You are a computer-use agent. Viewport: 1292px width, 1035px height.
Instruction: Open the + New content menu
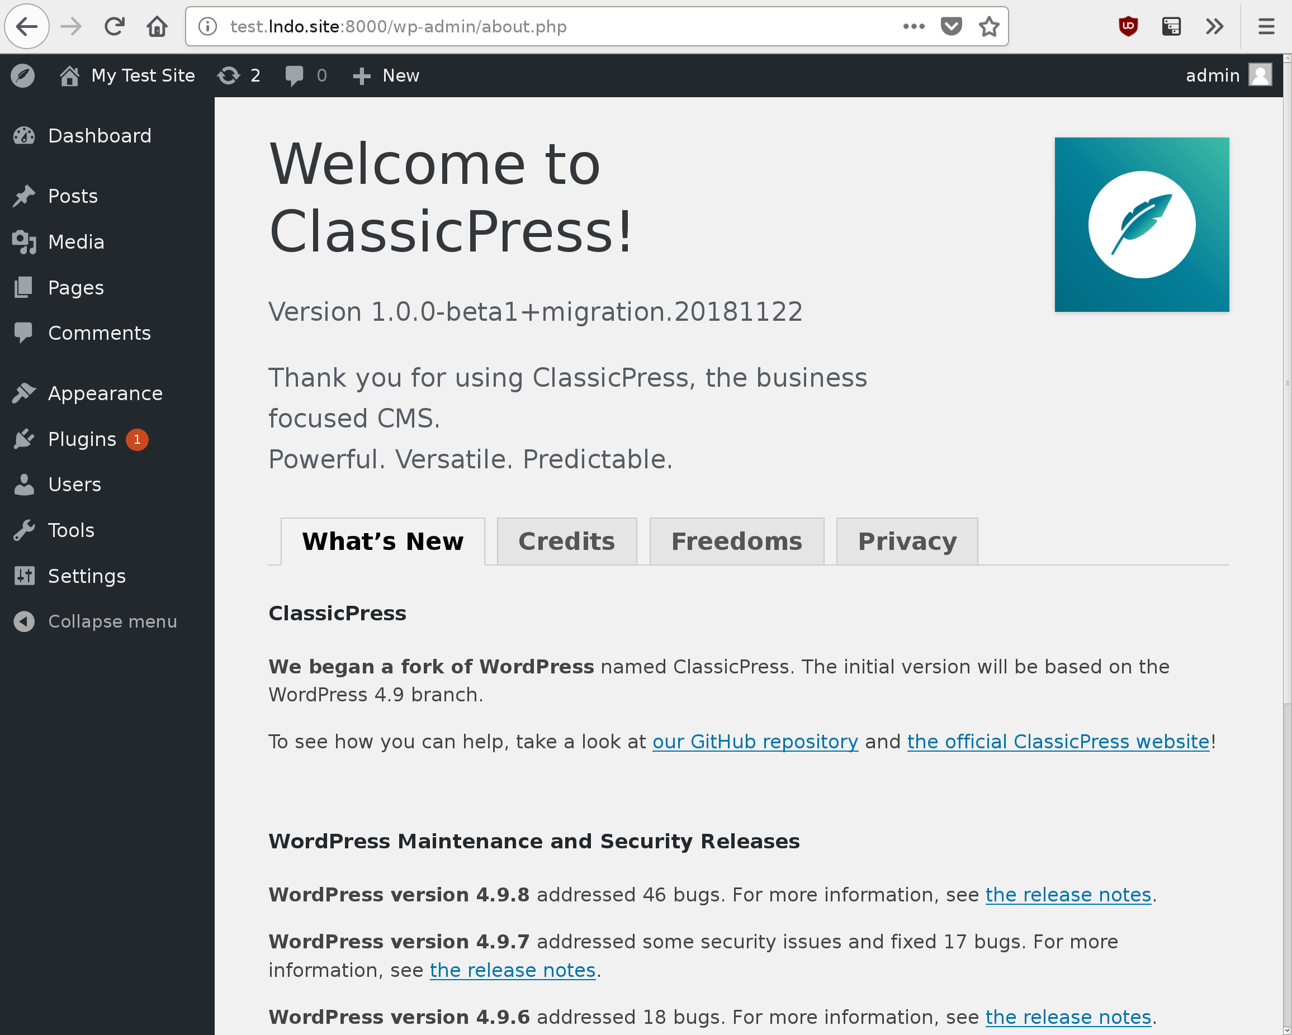pyautogui.click(x=386, y=75)
